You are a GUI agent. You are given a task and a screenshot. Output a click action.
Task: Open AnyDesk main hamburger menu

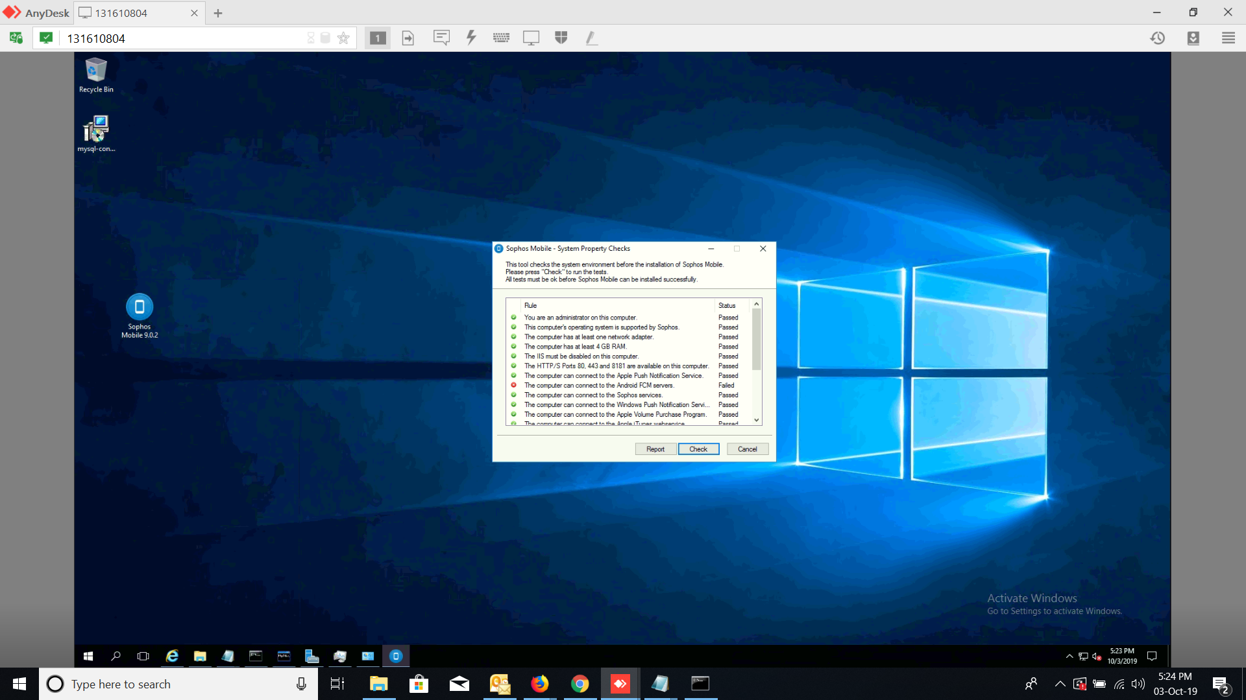1228,38
